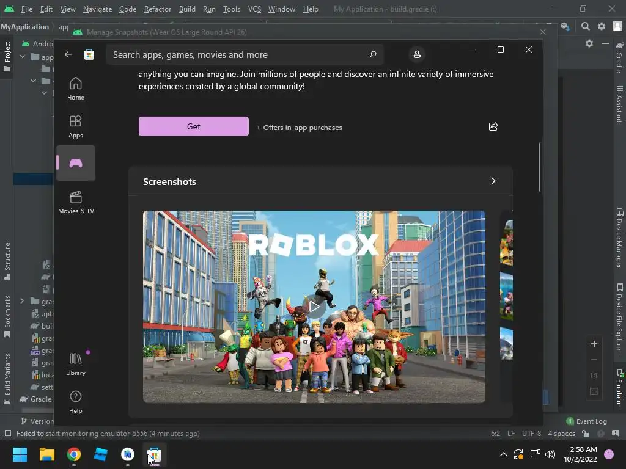Click the Store page vertical scrollbar
This screenshot has width=626, height=469.
pyautogui.click(x=540, y=167)
